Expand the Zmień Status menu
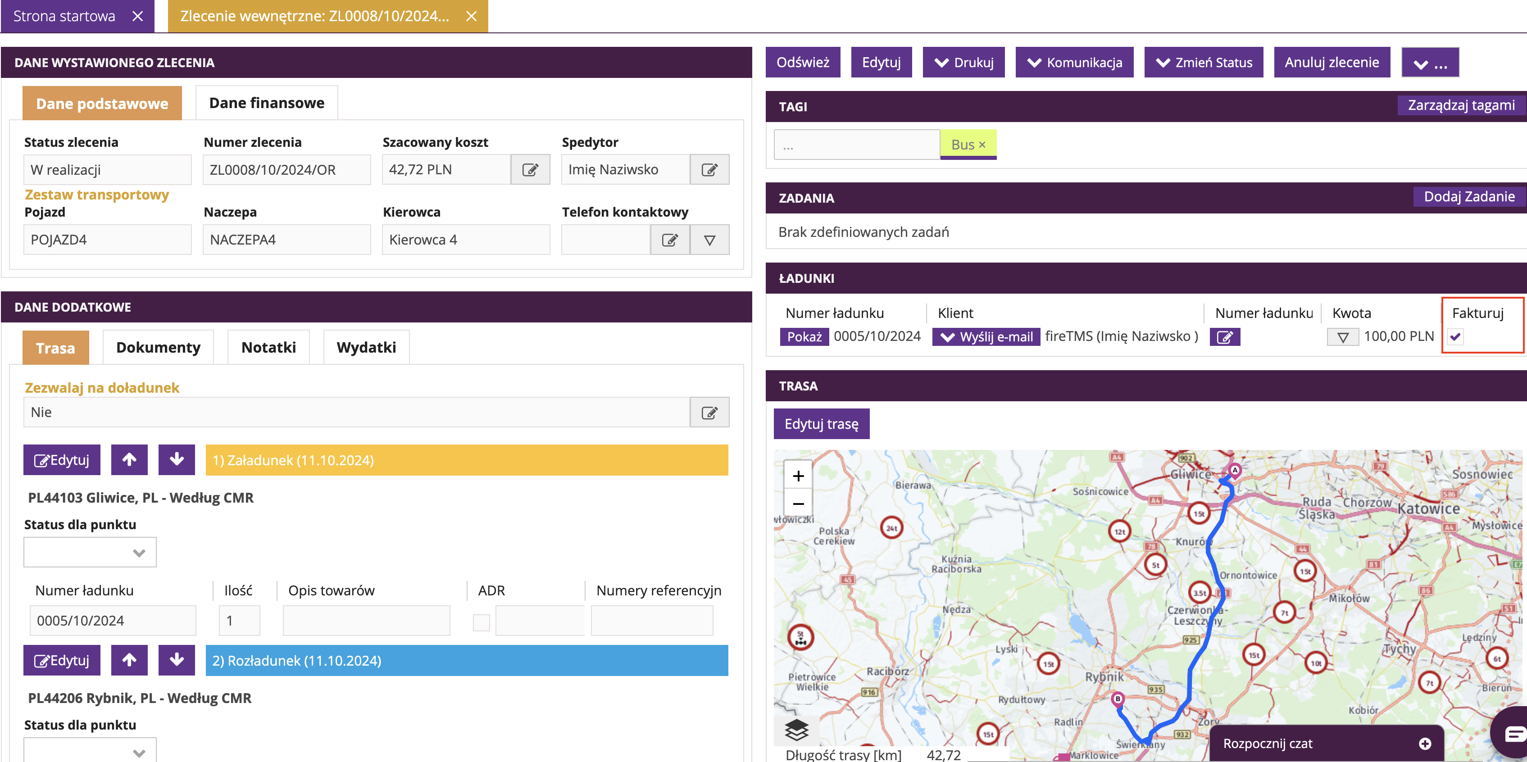1527x762 pixels. point(1203,62)
